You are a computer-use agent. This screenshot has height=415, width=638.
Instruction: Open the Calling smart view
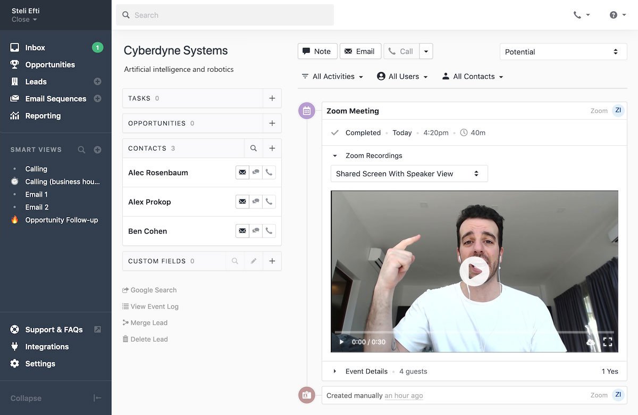36,169
